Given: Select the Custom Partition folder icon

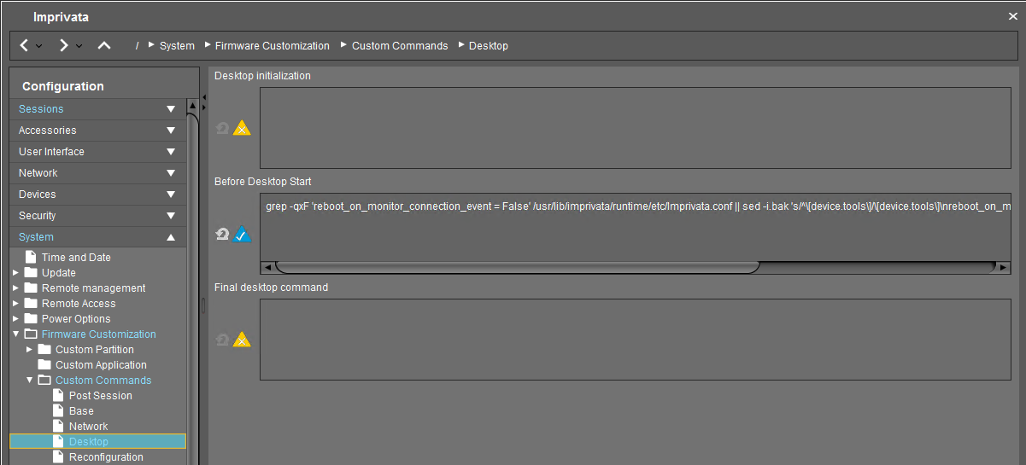Looking at the screenshot, I should 44,350.
